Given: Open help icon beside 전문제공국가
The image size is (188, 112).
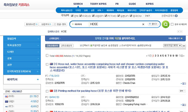Looking at the screenshot, I should 176,16.
